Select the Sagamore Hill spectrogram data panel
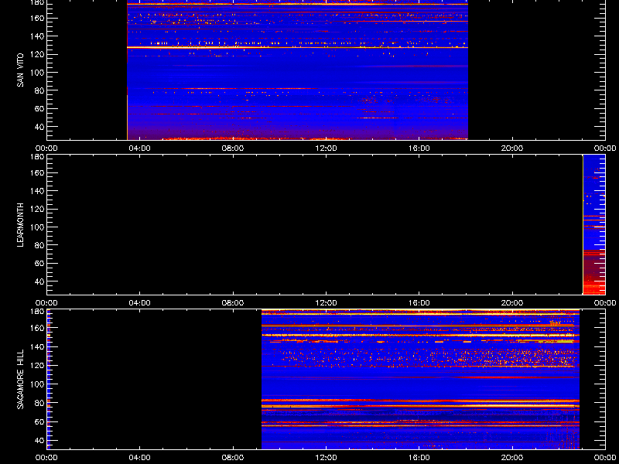 point(420,379)
